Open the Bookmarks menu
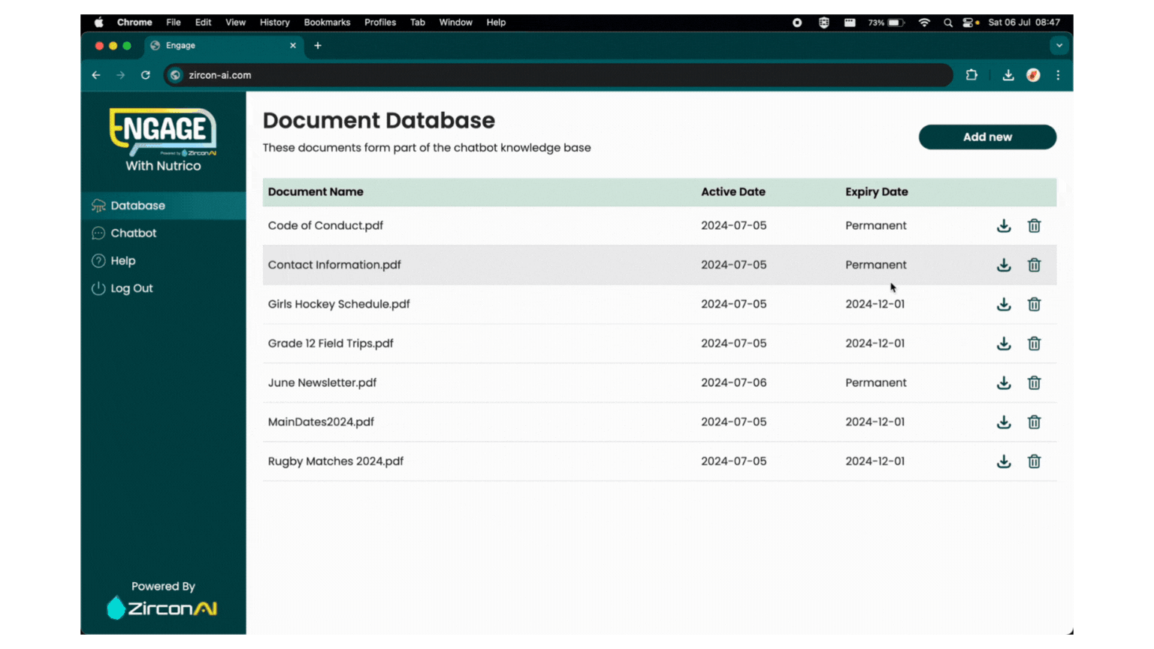This screenshot has width=1154, height=649. pyautogui.click(x=327, y=23)
